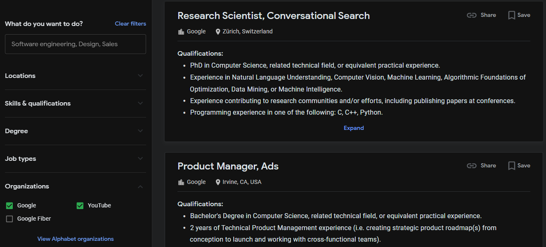Click the company building icon in Product Manager listing
546x247 pixels.
click(181, 182)
